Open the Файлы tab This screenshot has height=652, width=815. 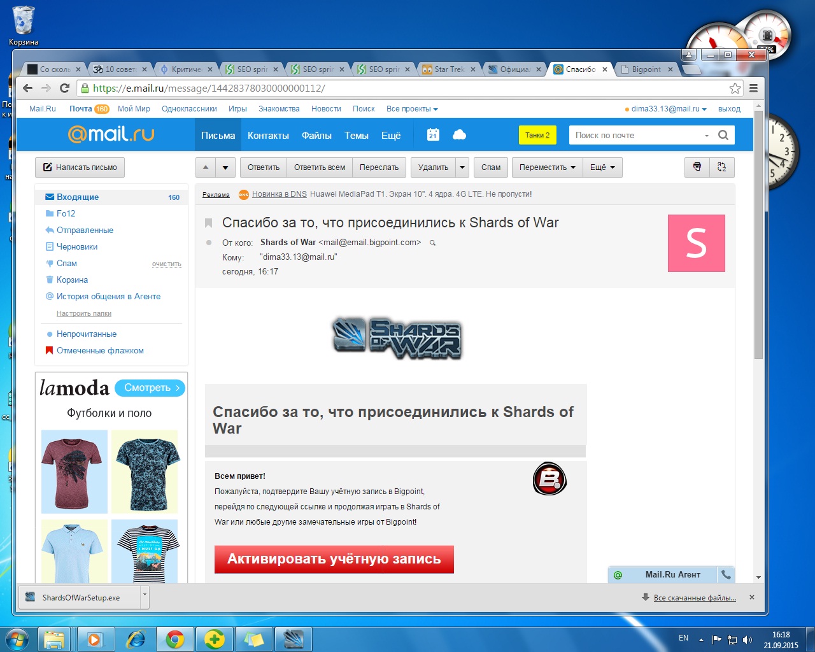pos(316,135)
